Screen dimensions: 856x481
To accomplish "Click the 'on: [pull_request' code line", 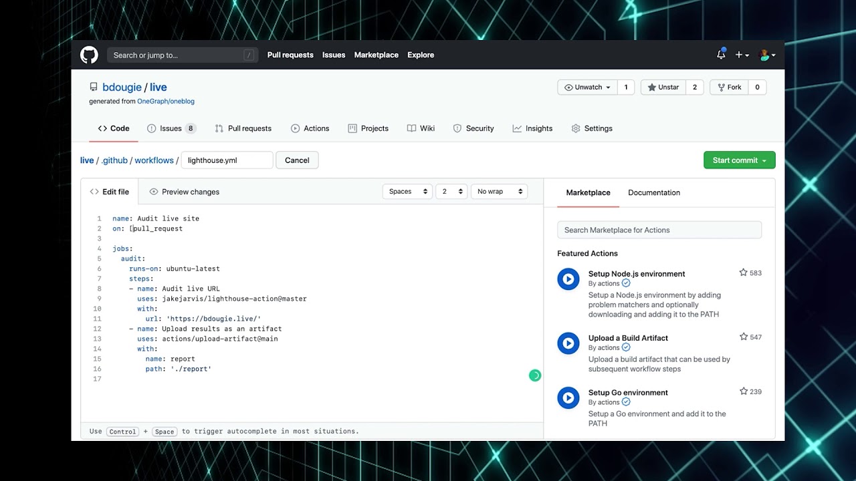I will point(147,228).
